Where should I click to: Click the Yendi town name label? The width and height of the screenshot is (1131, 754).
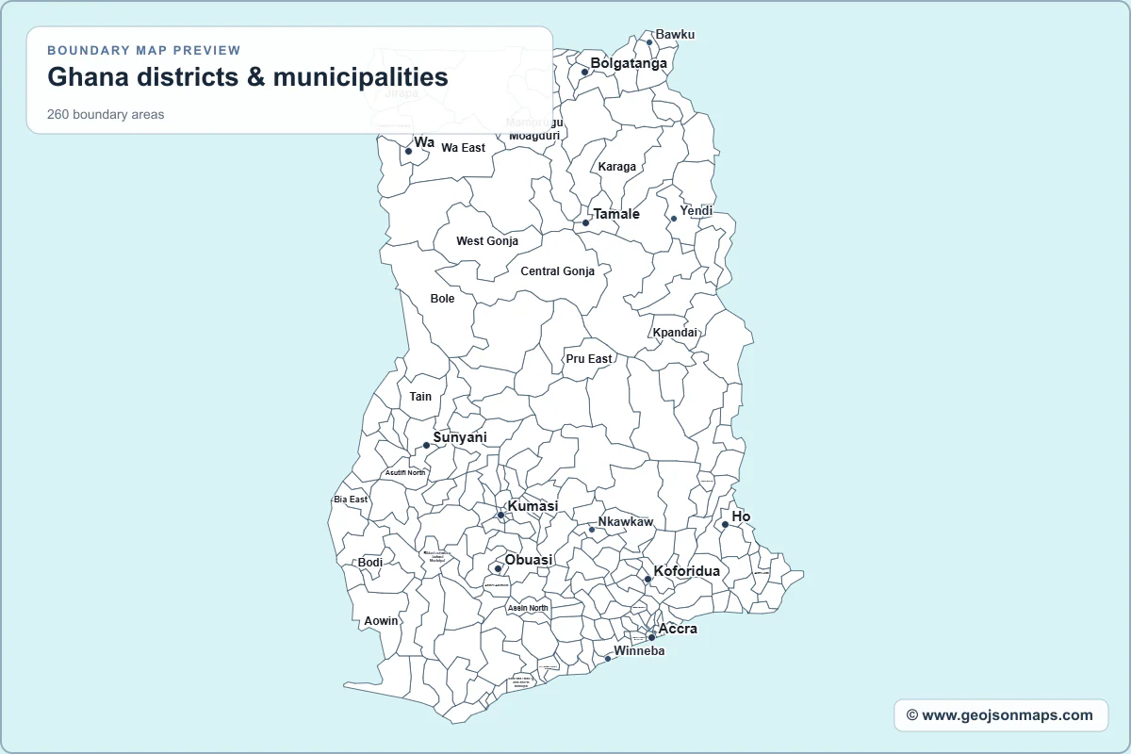coord(697,211)
